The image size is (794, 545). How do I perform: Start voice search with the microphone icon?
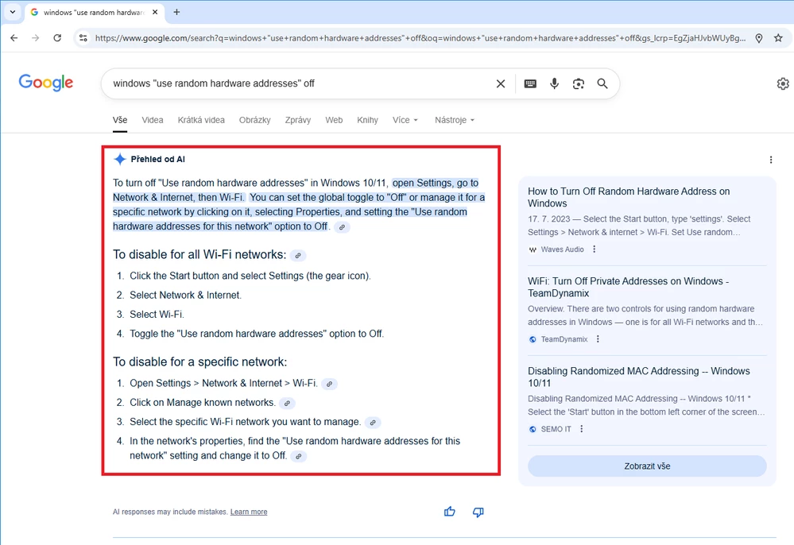coord(554,83)
